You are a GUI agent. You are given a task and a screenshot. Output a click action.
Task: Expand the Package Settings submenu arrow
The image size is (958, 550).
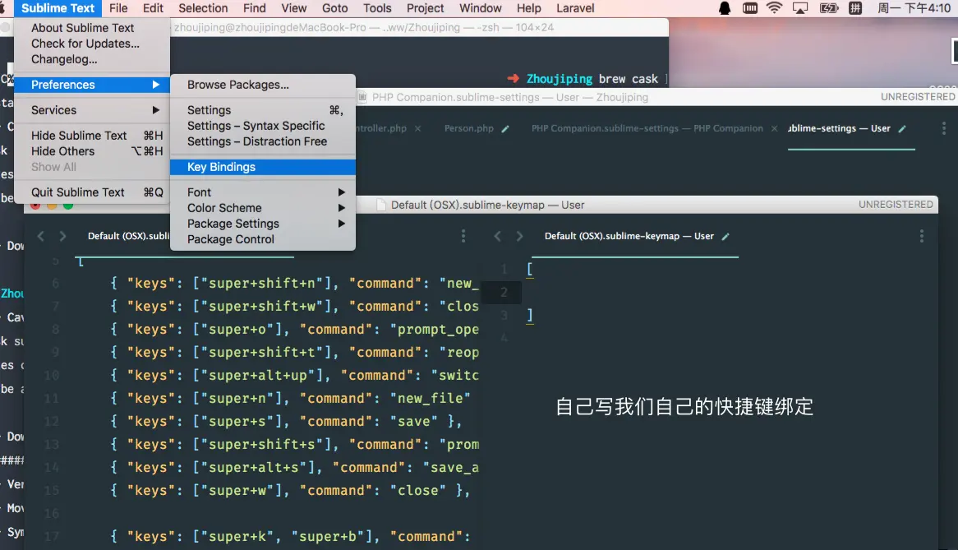342,224
